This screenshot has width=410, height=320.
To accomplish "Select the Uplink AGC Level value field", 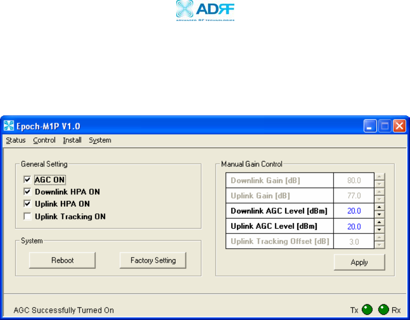I will [x=354, y=226].
